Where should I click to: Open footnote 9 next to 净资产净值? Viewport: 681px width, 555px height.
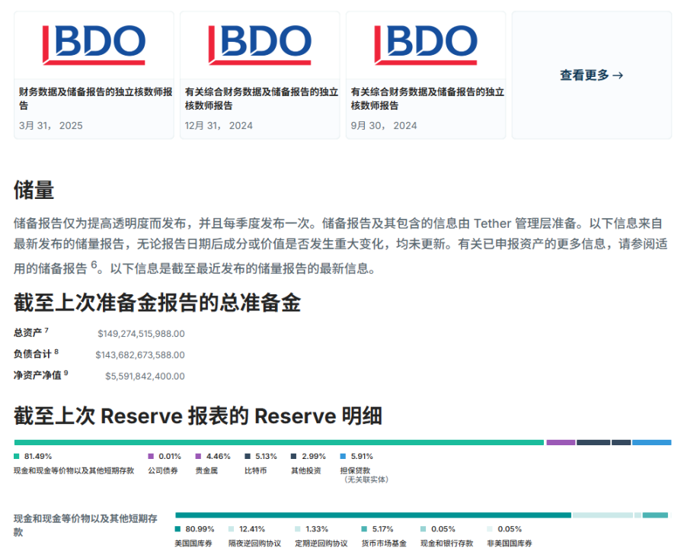[x=66, y=373]
